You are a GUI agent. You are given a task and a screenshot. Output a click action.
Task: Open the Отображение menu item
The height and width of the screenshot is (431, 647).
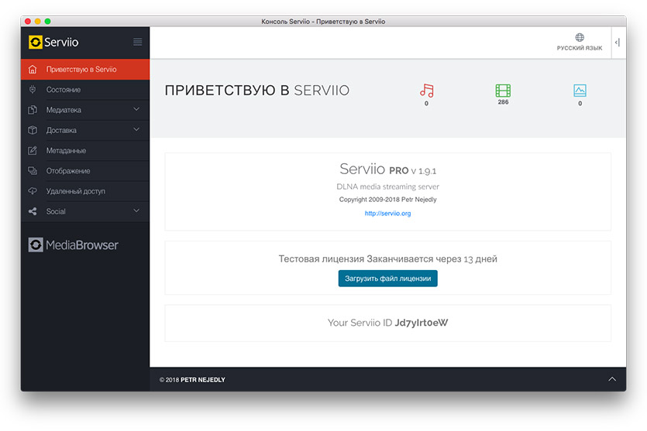pos(85,170)
